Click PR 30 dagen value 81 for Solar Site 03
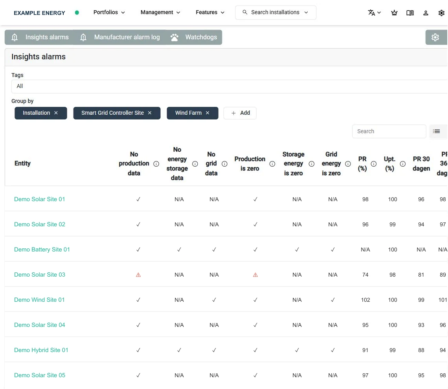 point(421,275)
